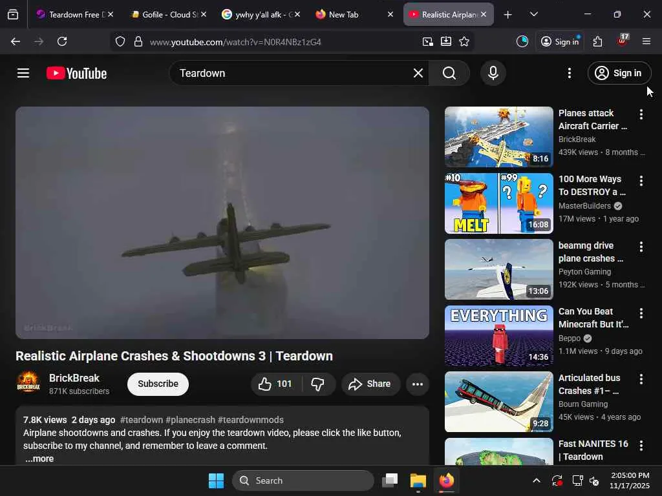The image size is (662, 496).
Task: Close the Gofile tab
Action: (204, 14)
